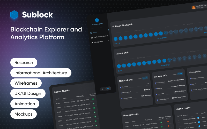This screenshot has height=129, width=207.
Task: Click the green check in row 18654, left table
Action: [95, 112]
